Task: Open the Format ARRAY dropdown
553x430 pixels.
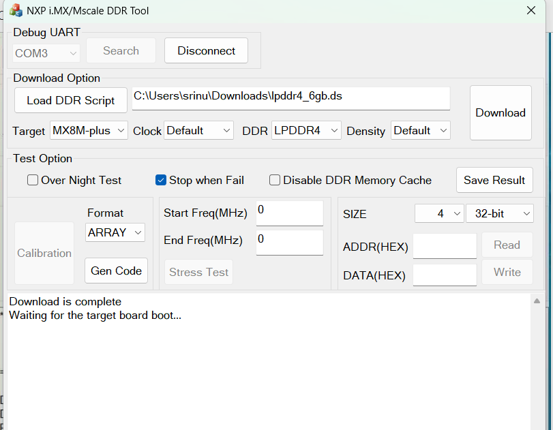Action: click(115, 233)
